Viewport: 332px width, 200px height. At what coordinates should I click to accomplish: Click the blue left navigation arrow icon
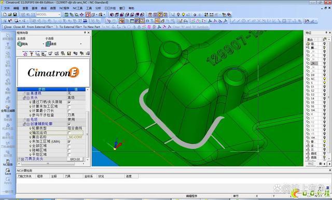[x=195, y=15]
